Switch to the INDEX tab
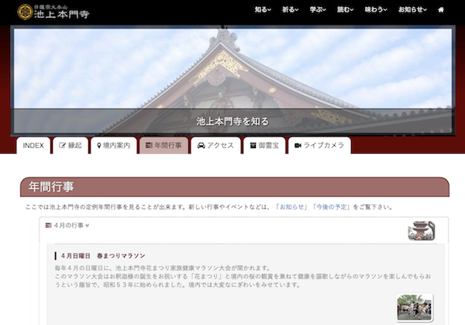Screen dimensions: 465x325 (33, 145)
